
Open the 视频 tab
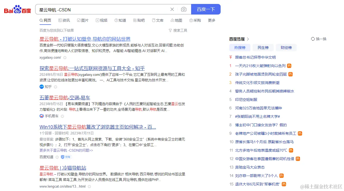(x=101, y=20)
